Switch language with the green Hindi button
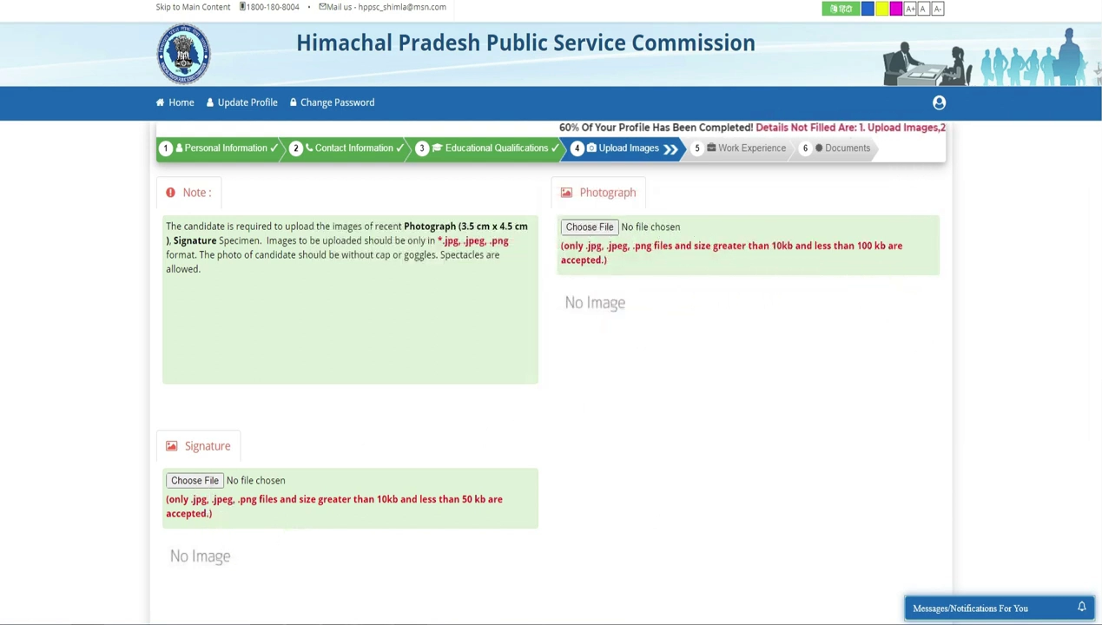1102x625 pixels. point(840,9)
